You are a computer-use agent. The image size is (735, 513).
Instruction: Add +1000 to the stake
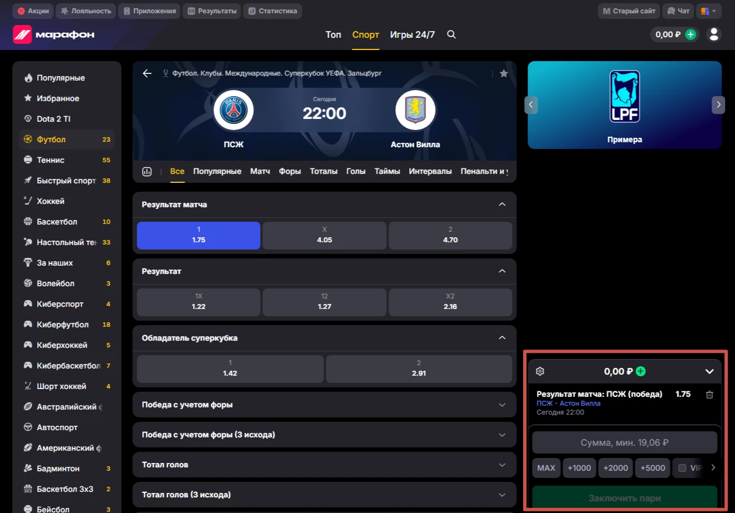(x=579, y=468)
